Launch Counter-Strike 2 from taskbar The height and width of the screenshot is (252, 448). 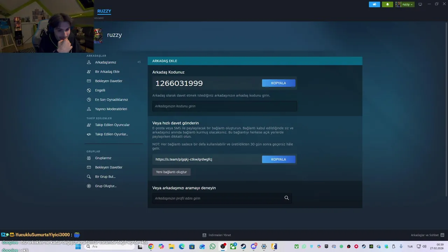pyautogui.click(x=274, y=247)
